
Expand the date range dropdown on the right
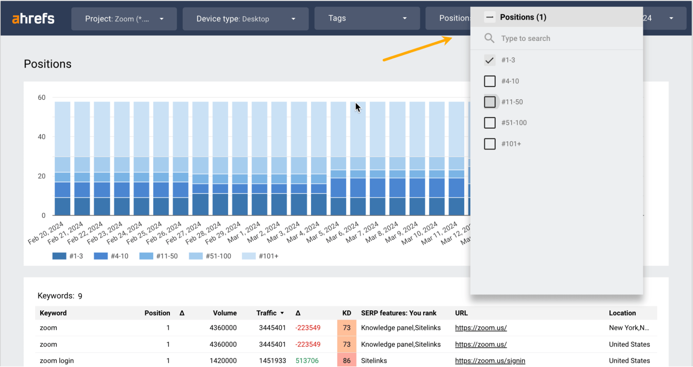coord(671,18)
